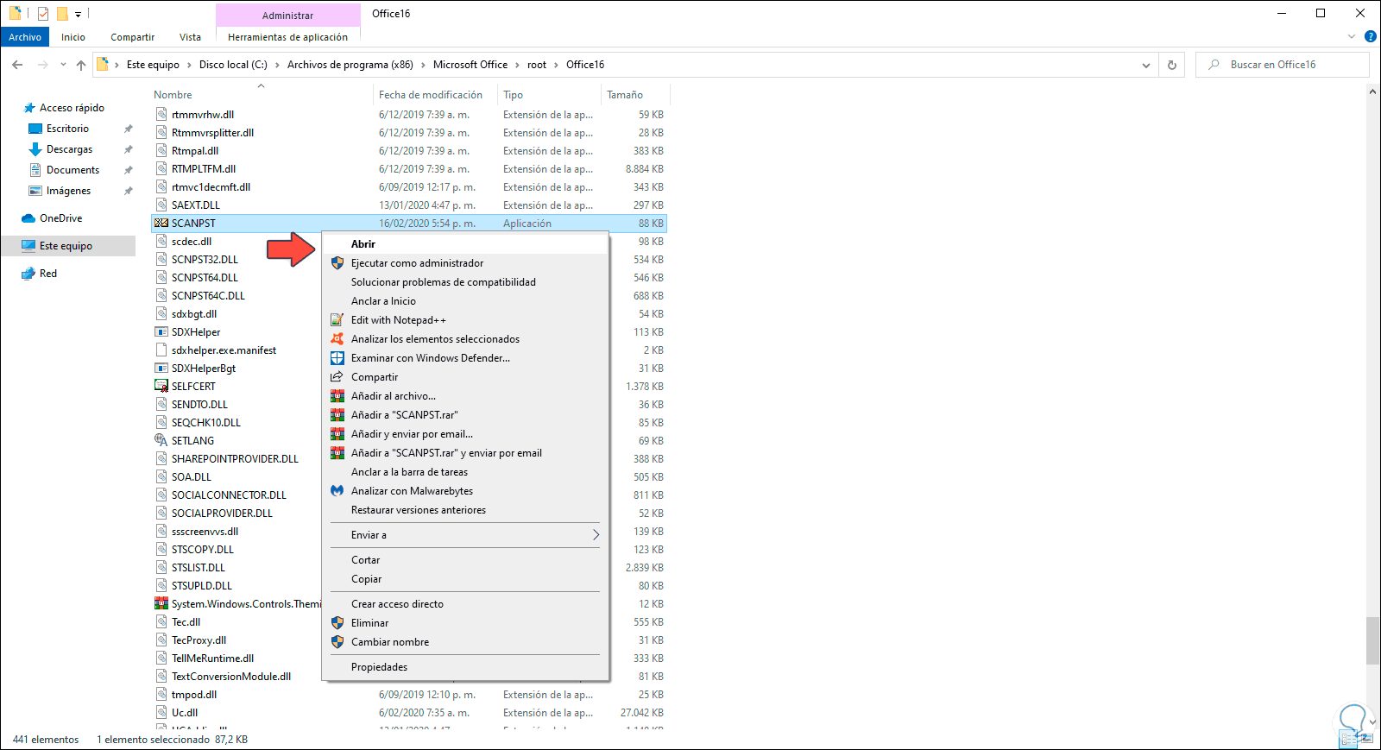The height and width of the screenshot is (750, 1381).
Task: Select Propiedades in the context menu
Action: (x=465, y=667)
